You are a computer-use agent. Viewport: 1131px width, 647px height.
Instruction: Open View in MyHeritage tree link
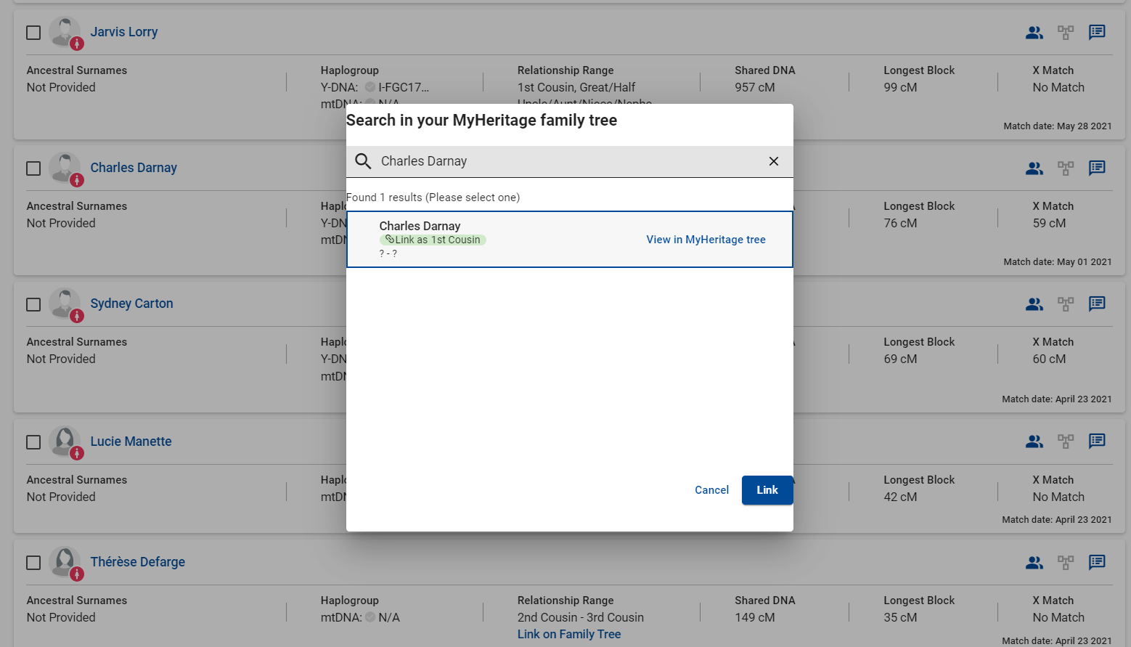pyautogui.click(x=706, y=240)
